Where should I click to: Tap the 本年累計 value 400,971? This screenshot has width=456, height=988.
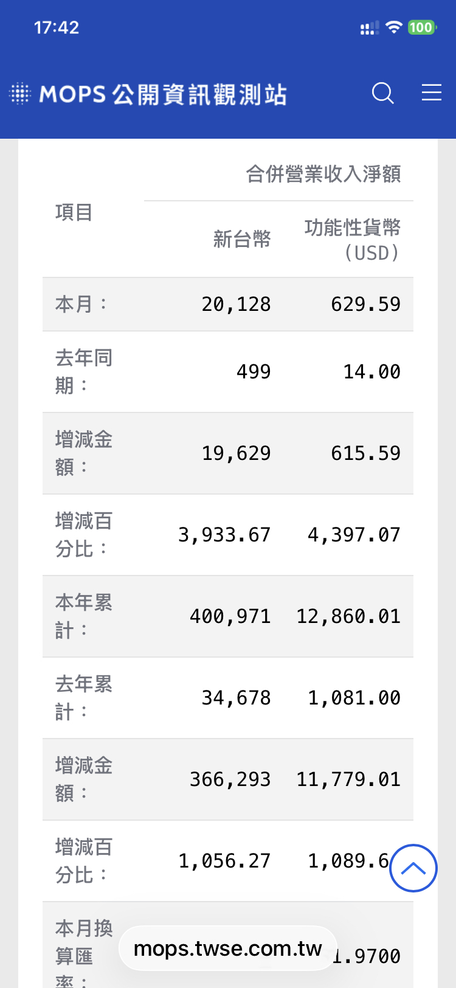(230, 616)
